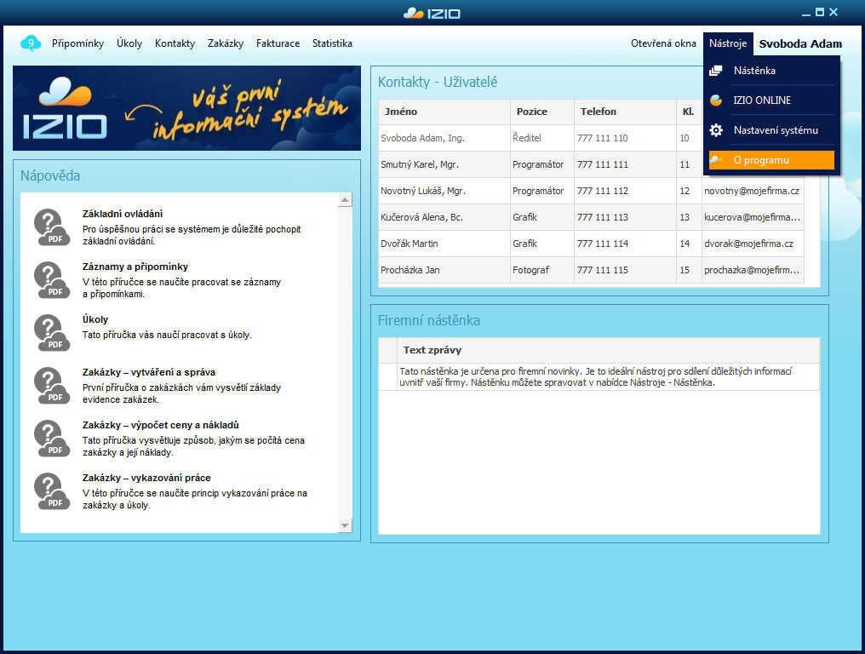Open PDF icon for Zakázky – výpočet ceny a nákladů

click(51, 439)
